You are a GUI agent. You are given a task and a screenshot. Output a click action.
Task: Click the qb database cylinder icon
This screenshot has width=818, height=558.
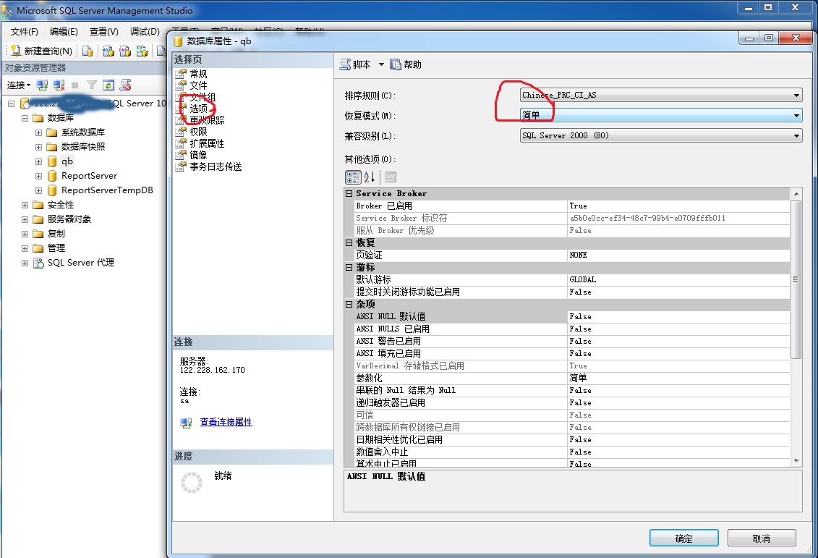(x=52, y=161)
